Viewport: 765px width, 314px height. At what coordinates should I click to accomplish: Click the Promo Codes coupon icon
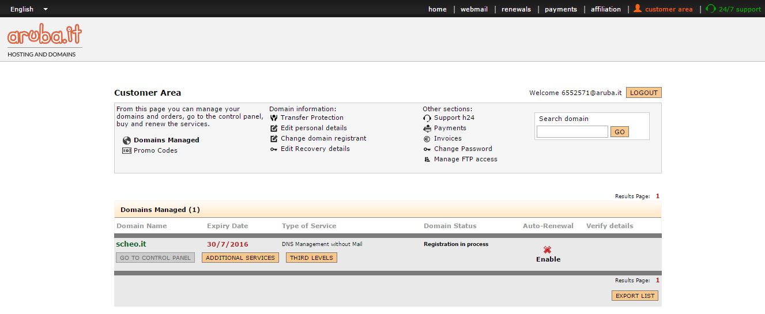click(x=127, y=150)
